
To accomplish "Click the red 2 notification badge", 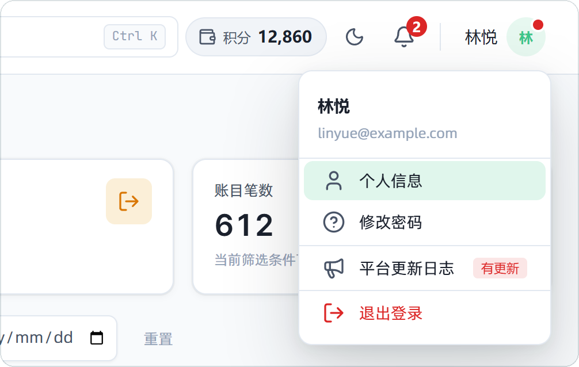I will (417, 26).
